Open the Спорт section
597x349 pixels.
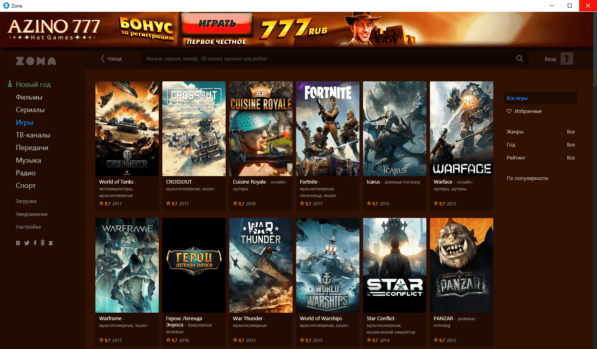pyautogui.click(x=26, y=186)
